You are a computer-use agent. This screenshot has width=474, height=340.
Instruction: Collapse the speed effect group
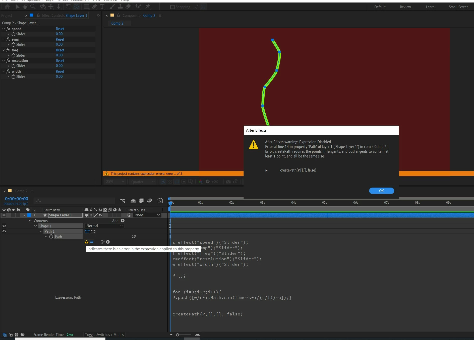click(x=4, y=29)
